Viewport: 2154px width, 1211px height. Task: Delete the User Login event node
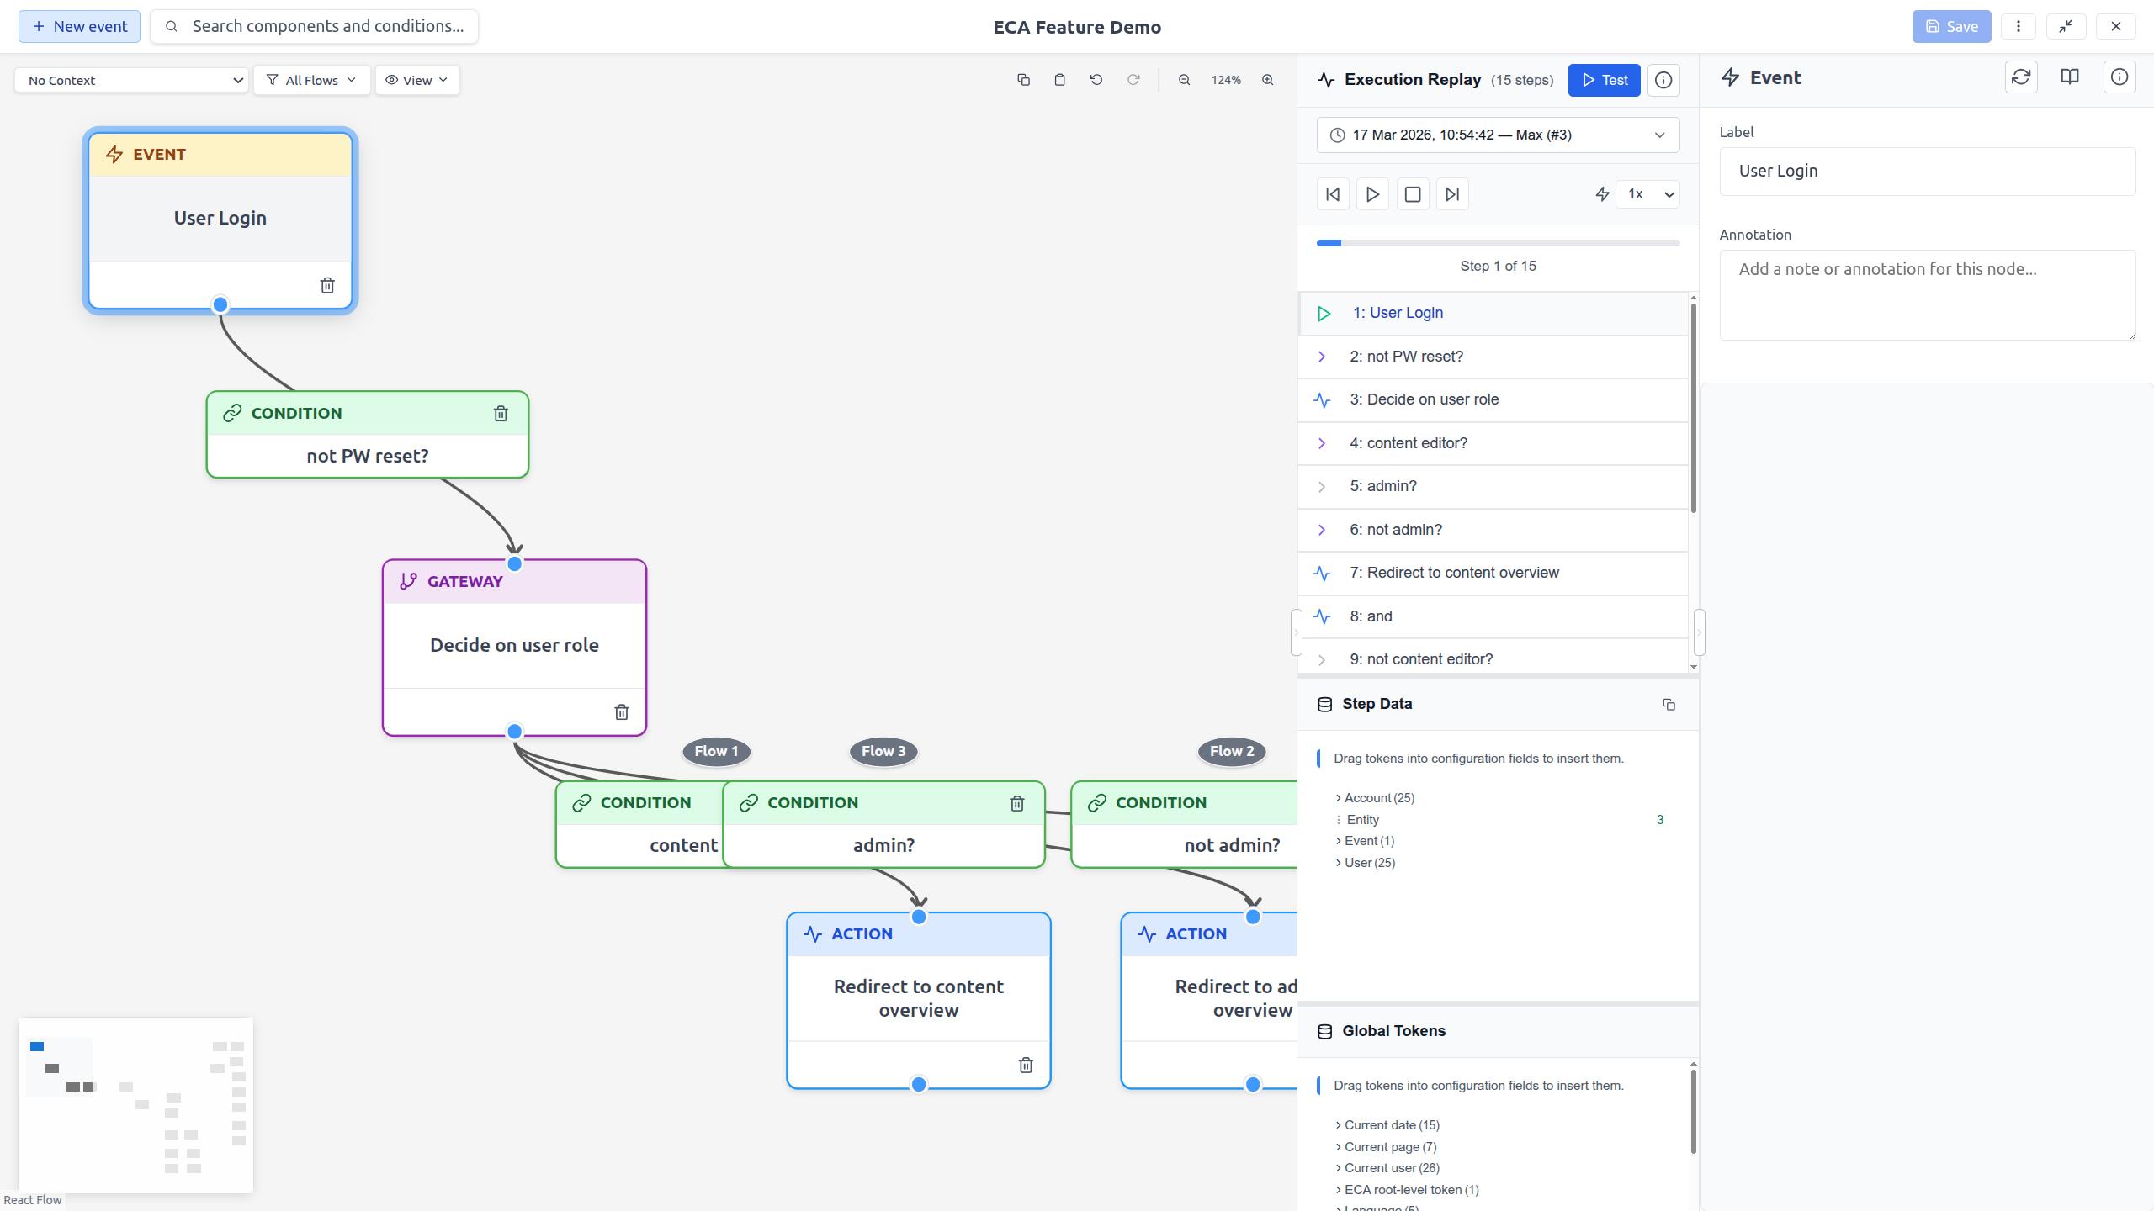tap(327, 285)
